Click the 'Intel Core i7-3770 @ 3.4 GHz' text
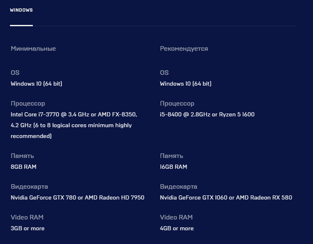Screen dimensions: 313x244 50,114
